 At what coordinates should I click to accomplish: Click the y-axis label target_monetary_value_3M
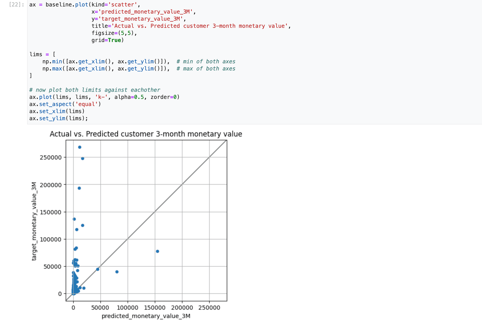[34, 221]
